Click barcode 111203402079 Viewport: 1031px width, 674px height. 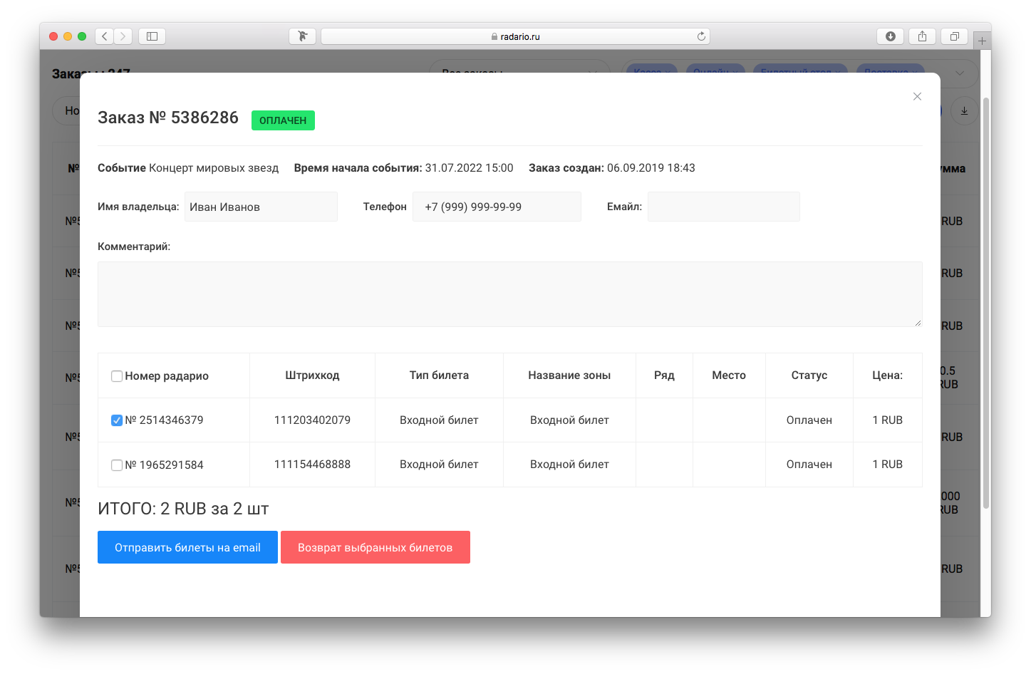pyautogui.click(x=312, y=420)
